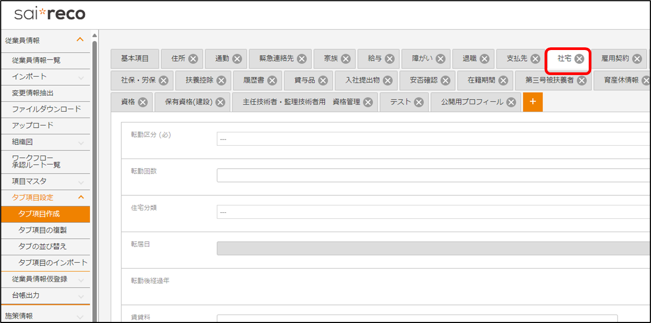Add a new tab with orange plus button
Viewport: 651px width, 323px height.
point(533,102)
